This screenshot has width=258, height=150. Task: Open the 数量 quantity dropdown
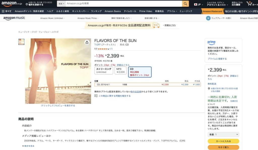click(x=223, y=135)
